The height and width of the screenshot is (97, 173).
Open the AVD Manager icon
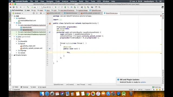click(85, 7)
